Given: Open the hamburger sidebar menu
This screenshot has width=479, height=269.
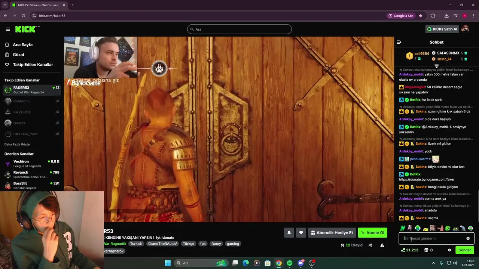Looking at the screenshot, I should click(x=8, y=29).
